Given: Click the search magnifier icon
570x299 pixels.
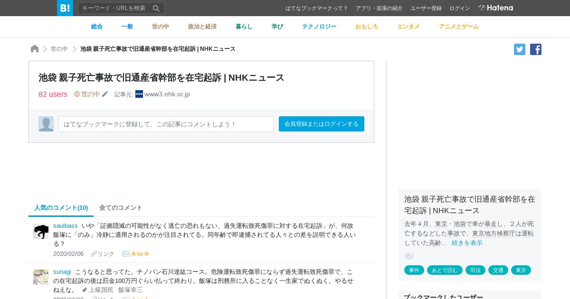Looking at the screenshot, I should [156, 8].
